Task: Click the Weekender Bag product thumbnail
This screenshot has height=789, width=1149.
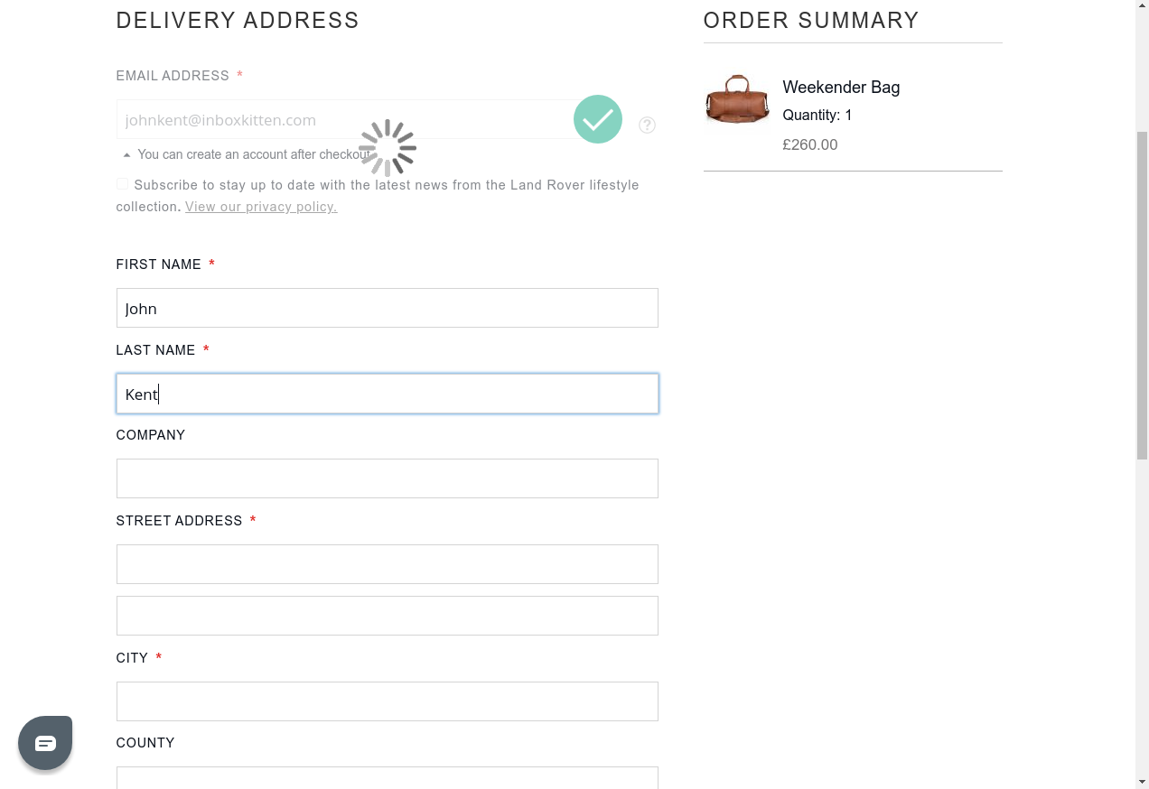Action: (737, 99)
